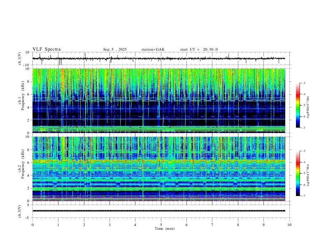
Task: Click the "-7" value on the ch.1 color bar
Action: coord(304,128)
